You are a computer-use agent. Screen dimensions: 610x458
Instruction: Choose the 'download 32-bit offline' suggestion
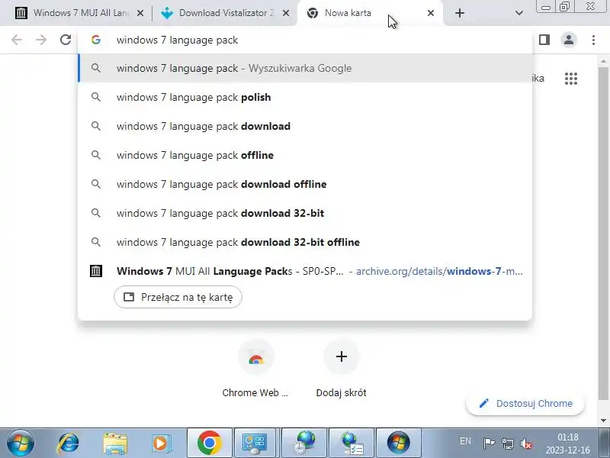tap(305, 242)
